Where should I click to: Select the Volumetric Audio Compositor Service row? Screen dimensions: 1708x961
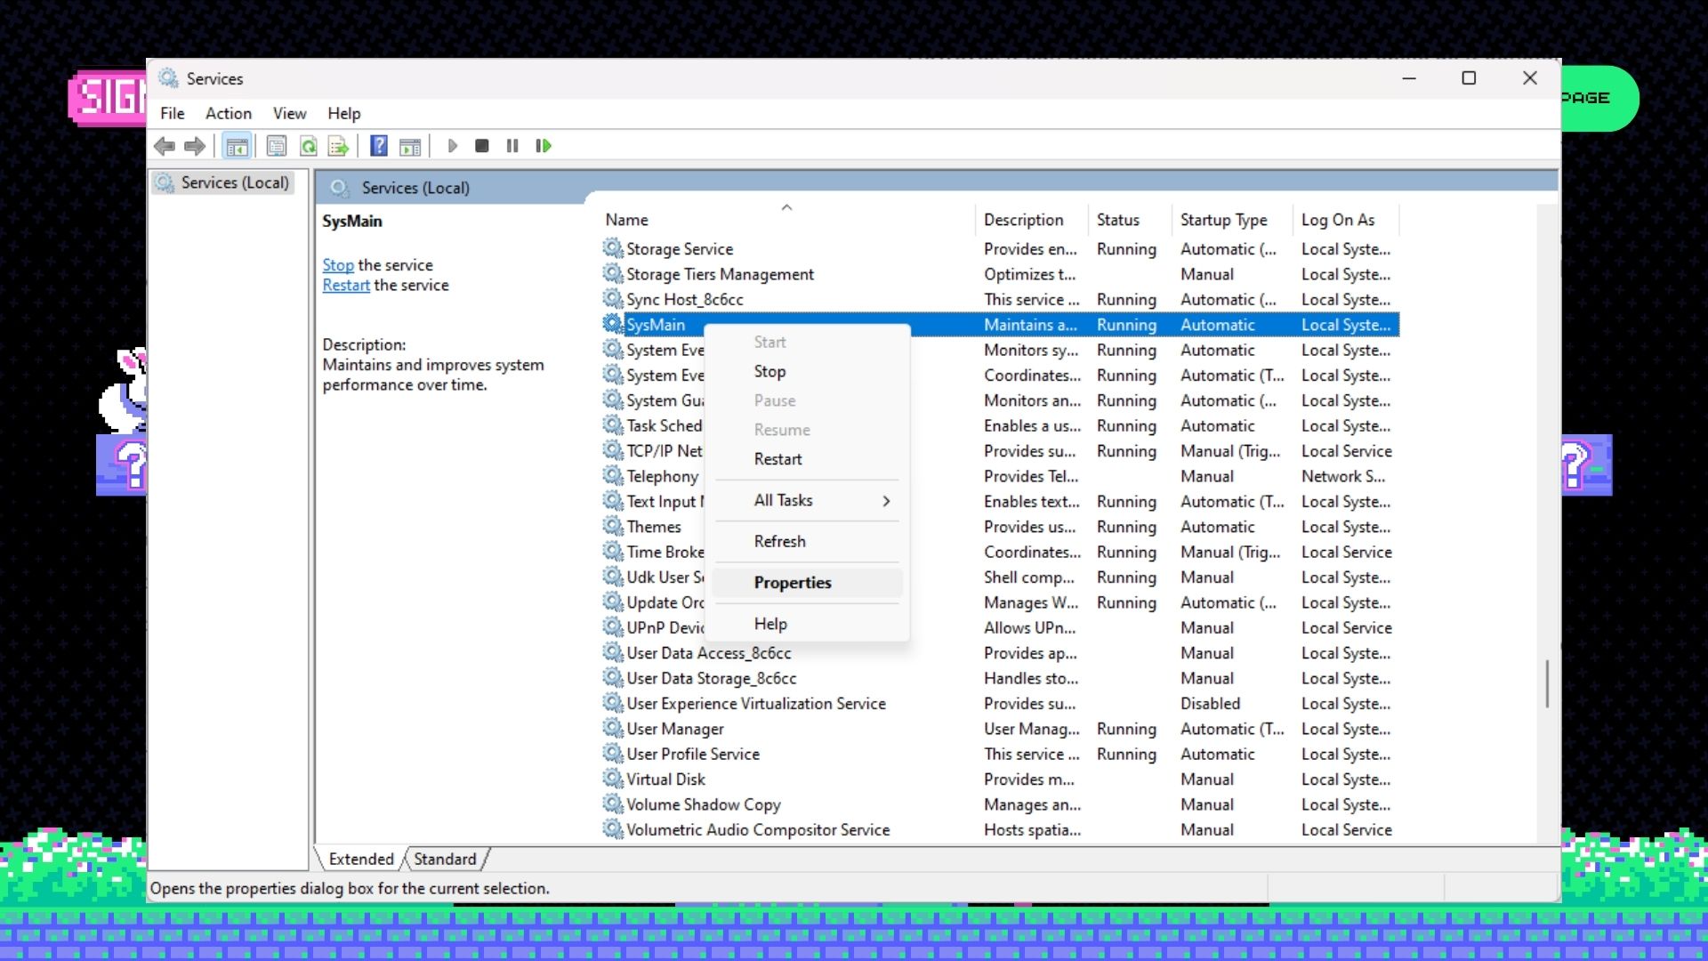pyautogui.click(x=1000, y=829)
